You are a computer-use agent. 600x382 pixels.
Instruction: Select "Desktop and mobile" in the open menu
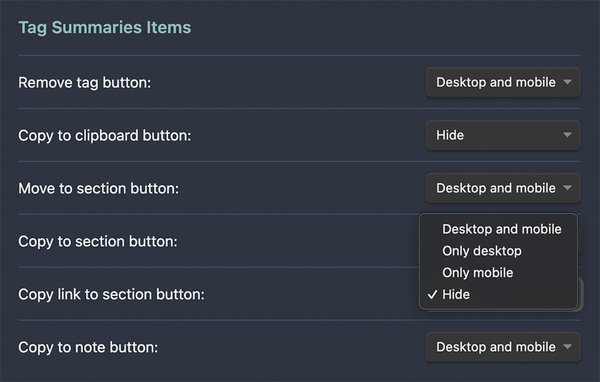(502, 229)
